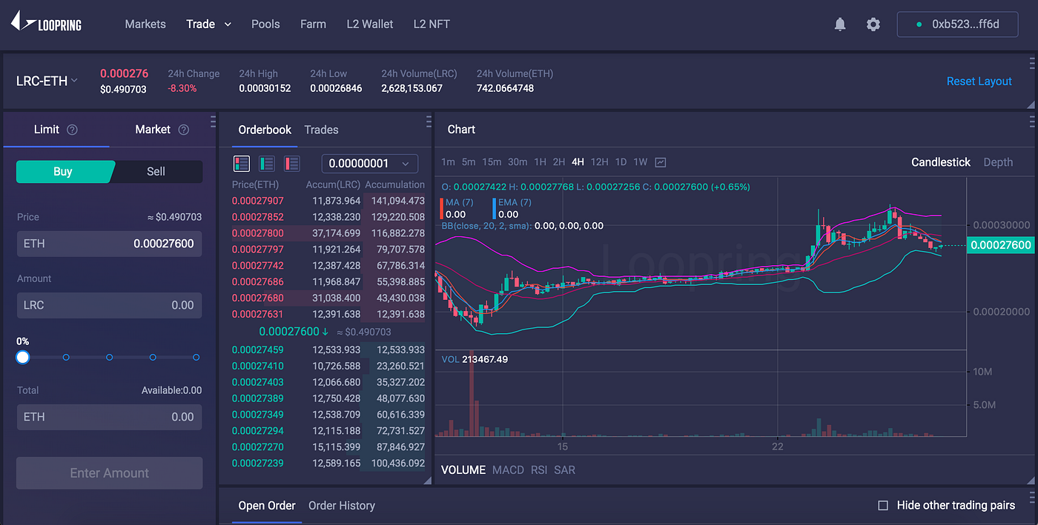The width and height of the screenshot is (1038, 525).
Task: Switch to the Trades tab
Action: coord(321,130)
